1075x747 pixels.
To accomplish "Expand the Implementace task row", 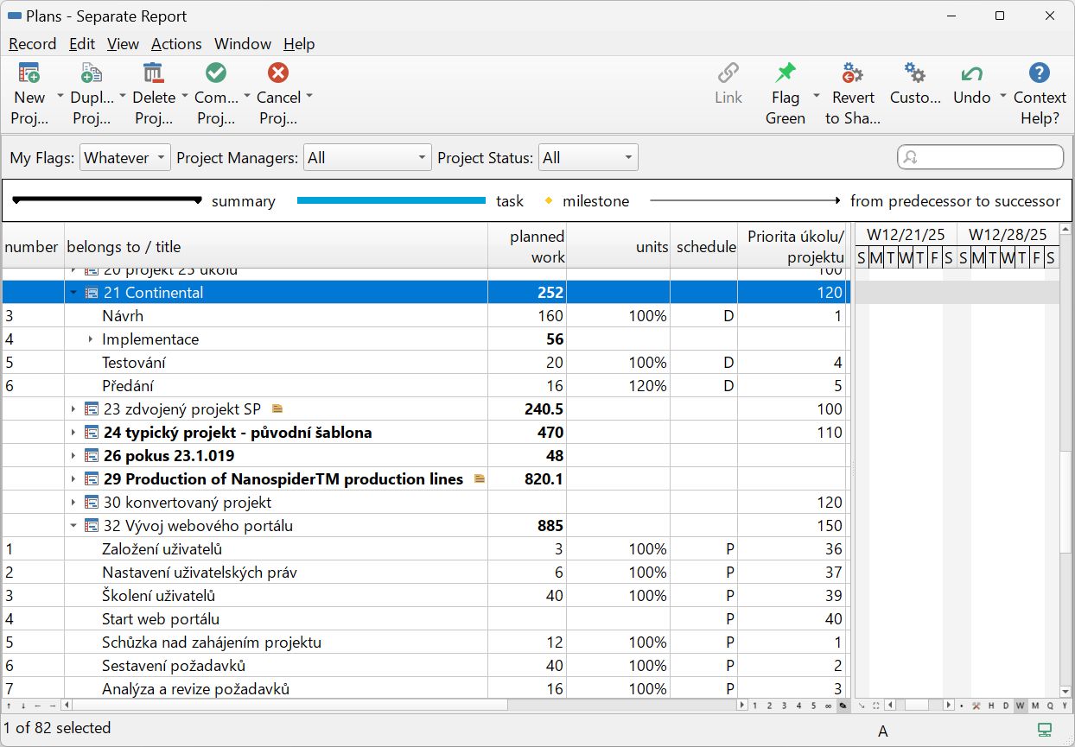I will (x=91, y=339).
